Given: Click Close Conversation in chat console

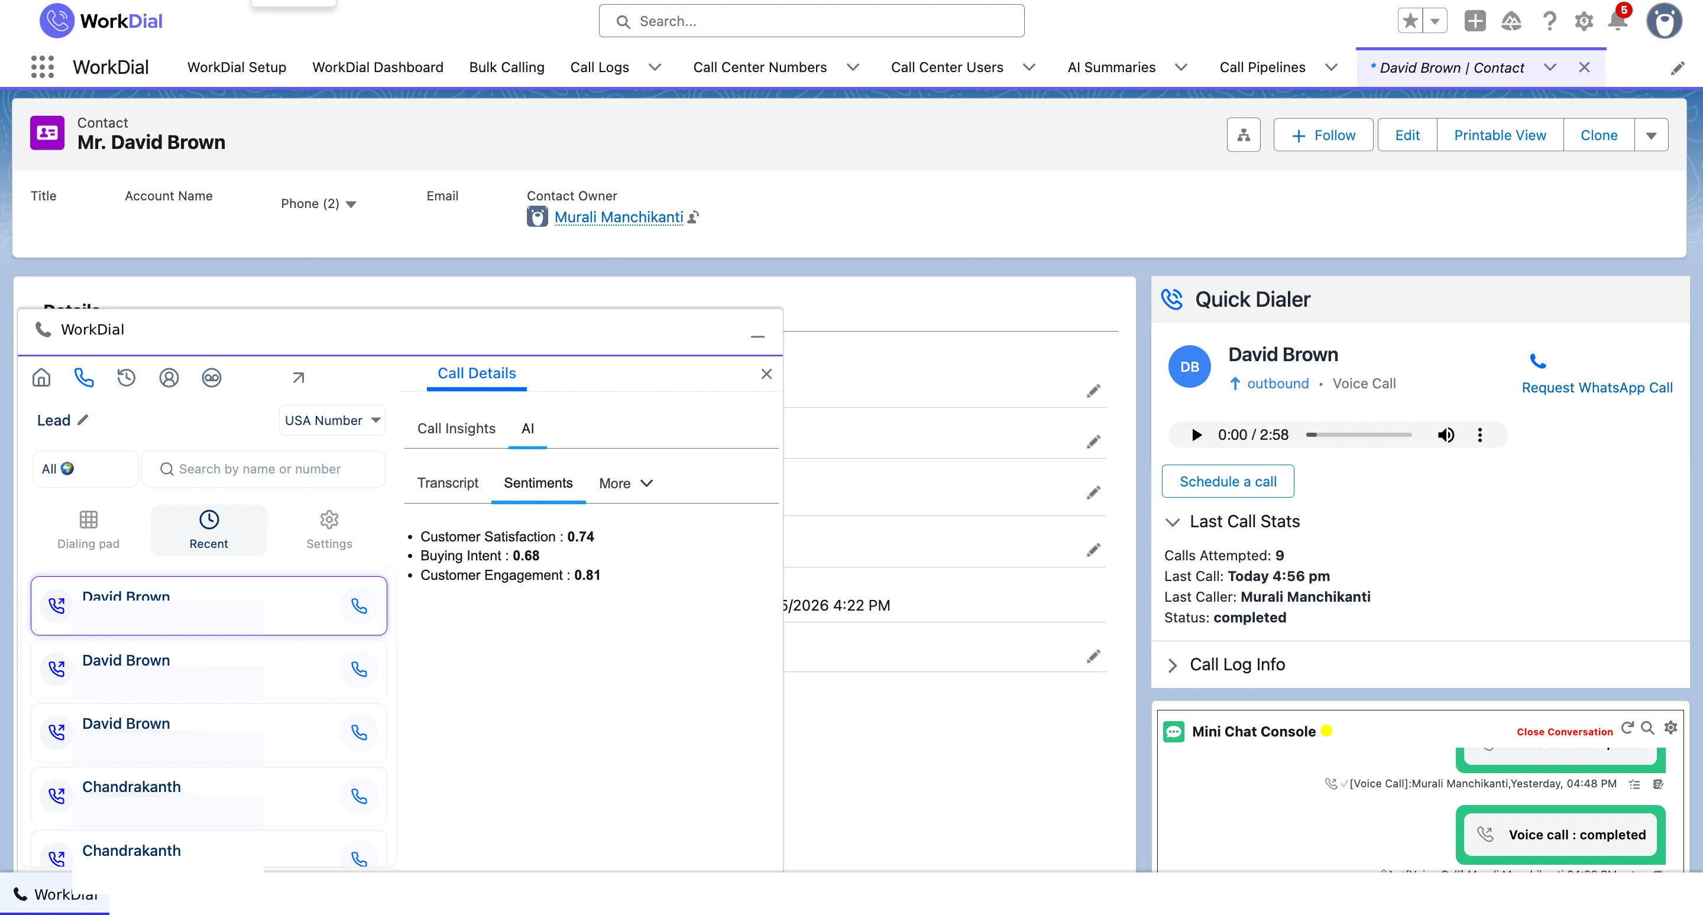Looking at the screenshot, I should 1564,731.
